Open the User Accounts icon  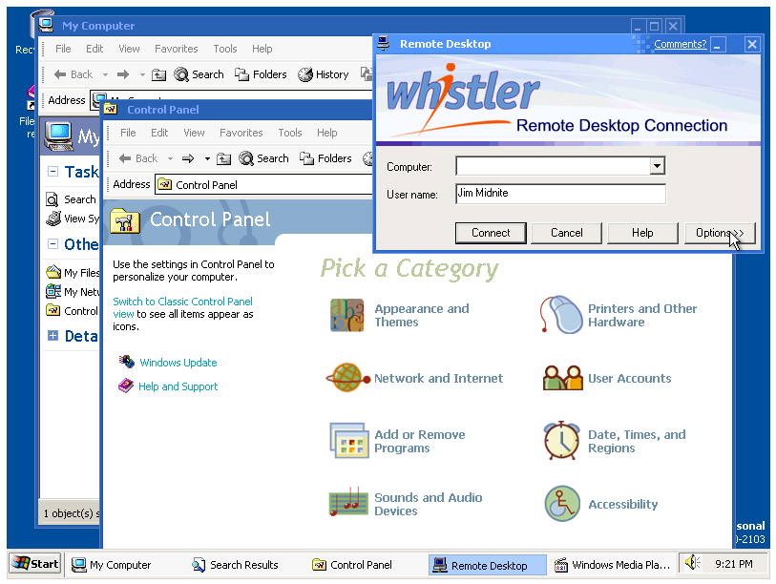click(x=562, y=378)
